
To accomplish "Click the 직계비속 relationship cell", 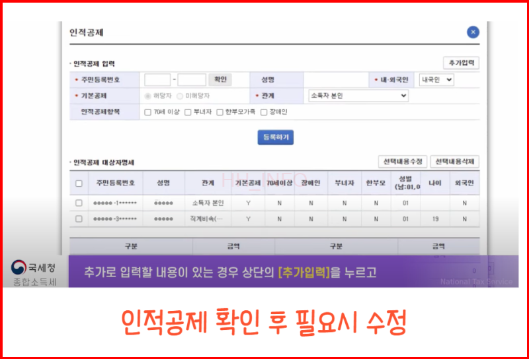I will coord(206,219).
